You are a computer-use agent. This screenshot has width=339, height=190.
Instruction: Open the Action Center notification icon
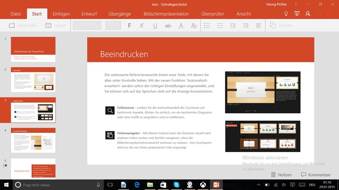tap(292, 185)
